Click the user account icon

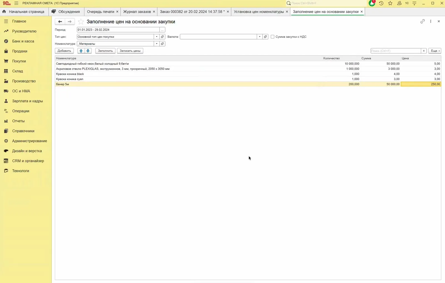point(399,3)
